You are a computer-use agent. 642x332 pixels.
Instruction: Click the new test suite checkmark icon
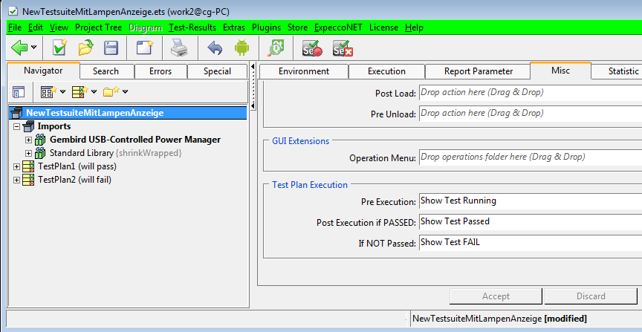59,48
